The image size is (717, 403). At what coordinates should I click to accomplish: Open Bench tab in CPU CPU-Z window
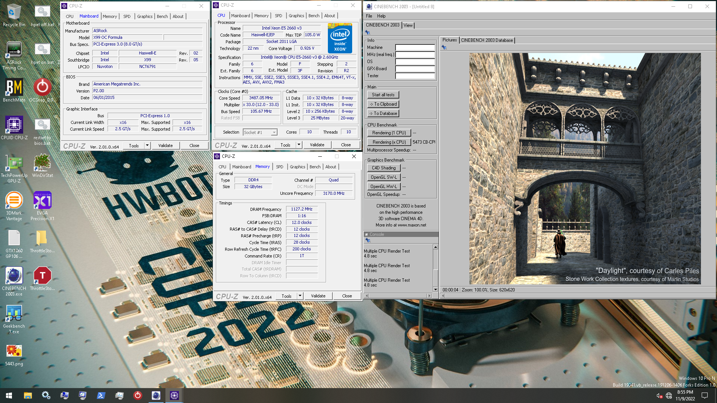[x=314, y=16]
